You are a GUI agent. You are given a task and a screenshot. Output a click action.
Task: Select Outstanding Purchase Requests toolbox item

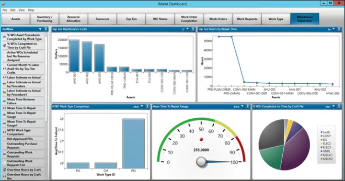tap(23, 146)
